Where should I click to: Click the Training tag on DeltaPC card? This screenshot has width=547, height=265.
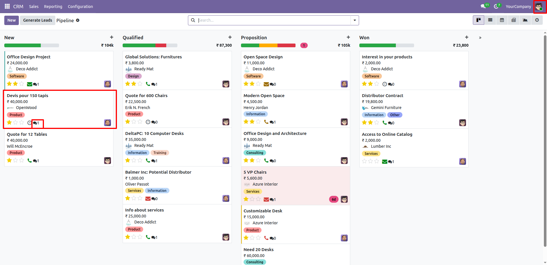(160, 153)
